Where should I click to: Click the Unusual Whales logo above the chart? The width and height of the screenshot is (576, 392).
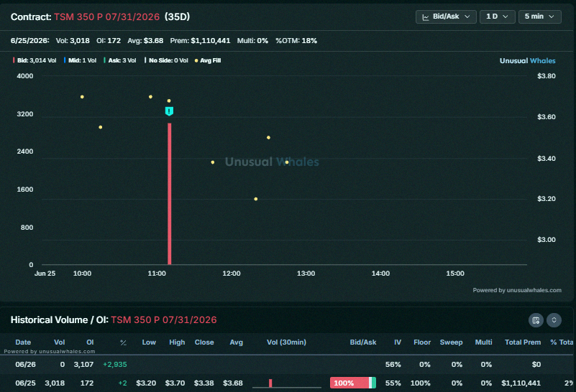click(528, 61)
